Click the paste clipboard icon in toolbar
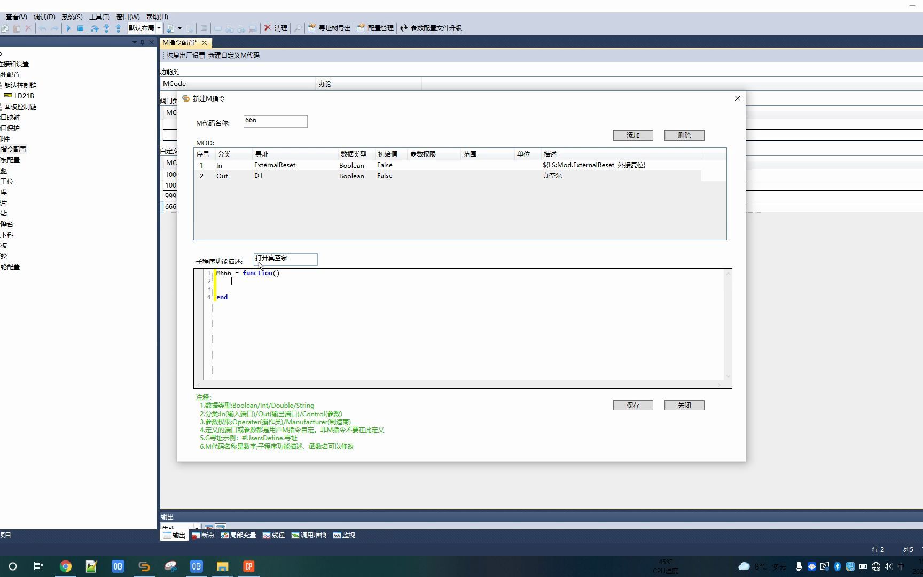The width and height of the screenshot is (923, 577). point(17,28)
